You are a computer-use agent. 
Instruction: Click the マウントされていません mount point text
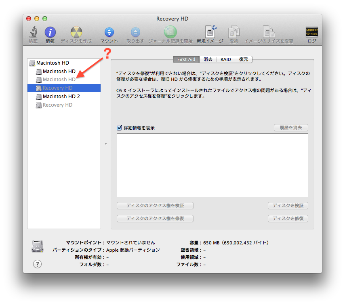pos(131,243)
